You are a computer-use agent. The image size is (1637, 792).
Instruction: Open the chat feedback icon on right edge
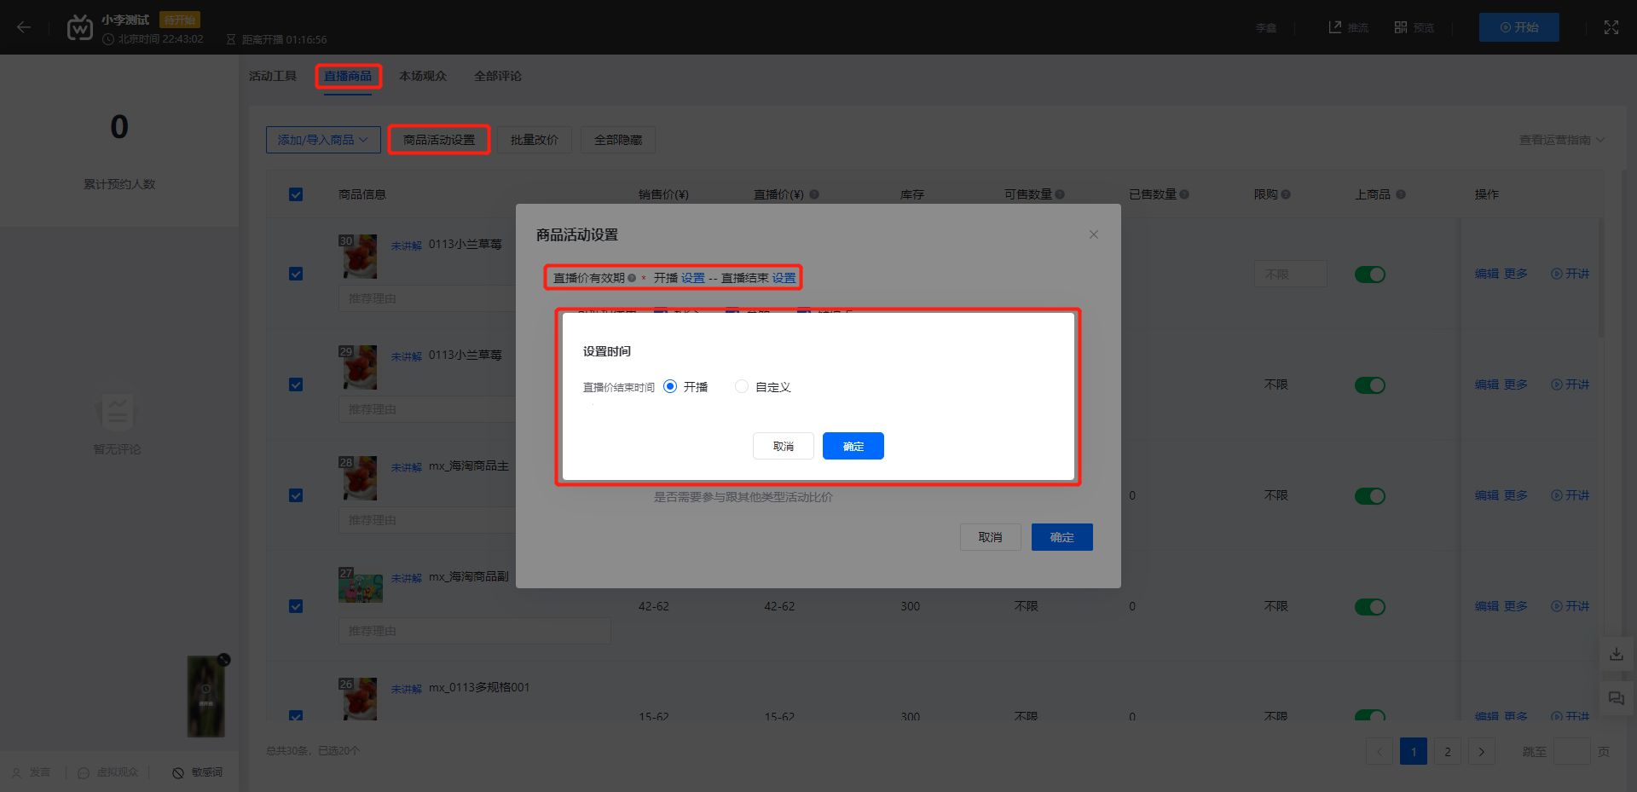click(x=1617, y=698)
